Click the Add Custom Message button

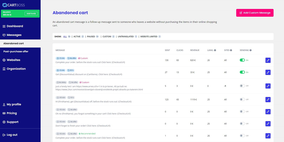coord(255,13)
